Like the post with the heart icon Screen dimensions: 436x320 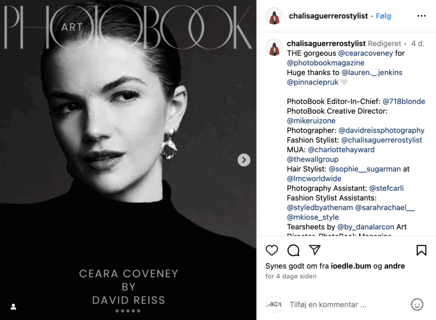272,250
